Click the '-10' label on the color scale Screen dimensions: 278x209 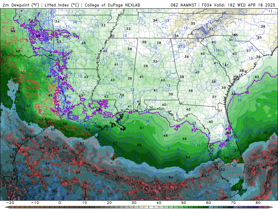(x=35, y=203)
